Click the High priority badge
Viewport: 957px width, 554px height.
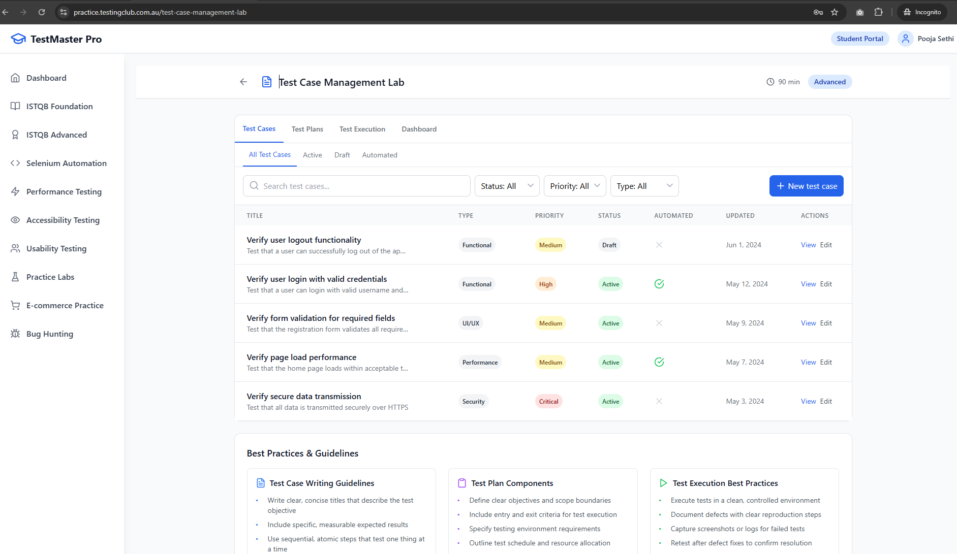(x=546, y=284)
